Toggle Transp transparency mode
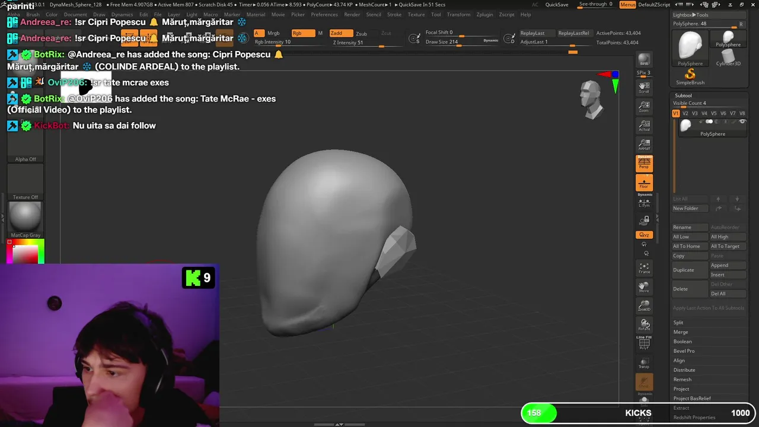Image resolution: width=759 pixels, height=427 pixels. click(644, 363)
